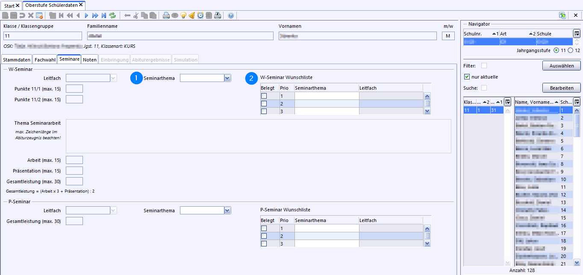Click the light bulb icon
The width and height of the screenshot is (583, 275).
pos(183,15)
